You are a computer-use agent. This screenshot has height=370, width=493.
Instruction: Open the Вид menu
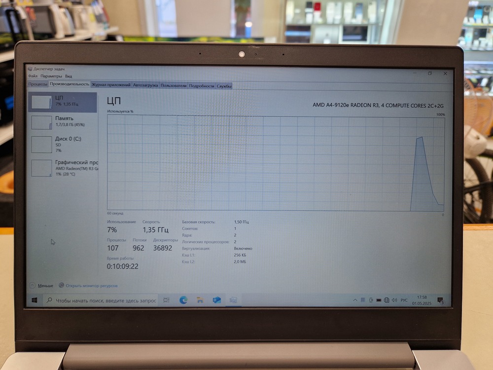click(x=69, y=76)
